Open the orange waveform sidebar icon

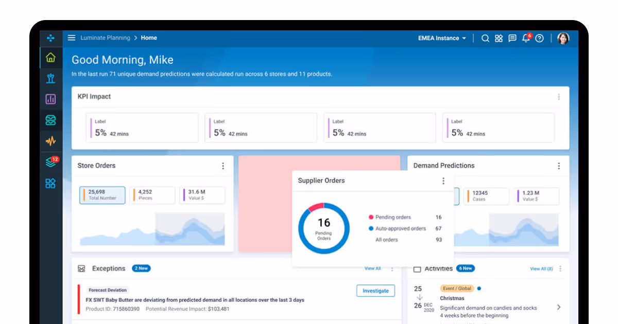click(50, 141)
